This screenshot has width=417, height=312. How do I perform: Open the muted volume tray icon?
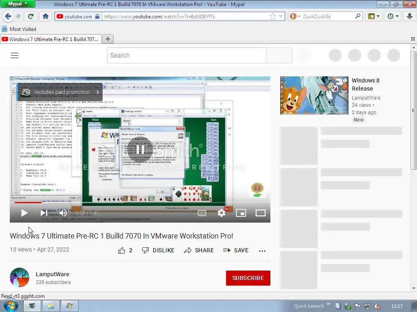click(377, 306)
